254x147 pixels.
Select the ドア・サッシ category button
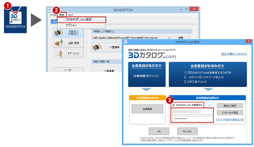coord(68,54)
